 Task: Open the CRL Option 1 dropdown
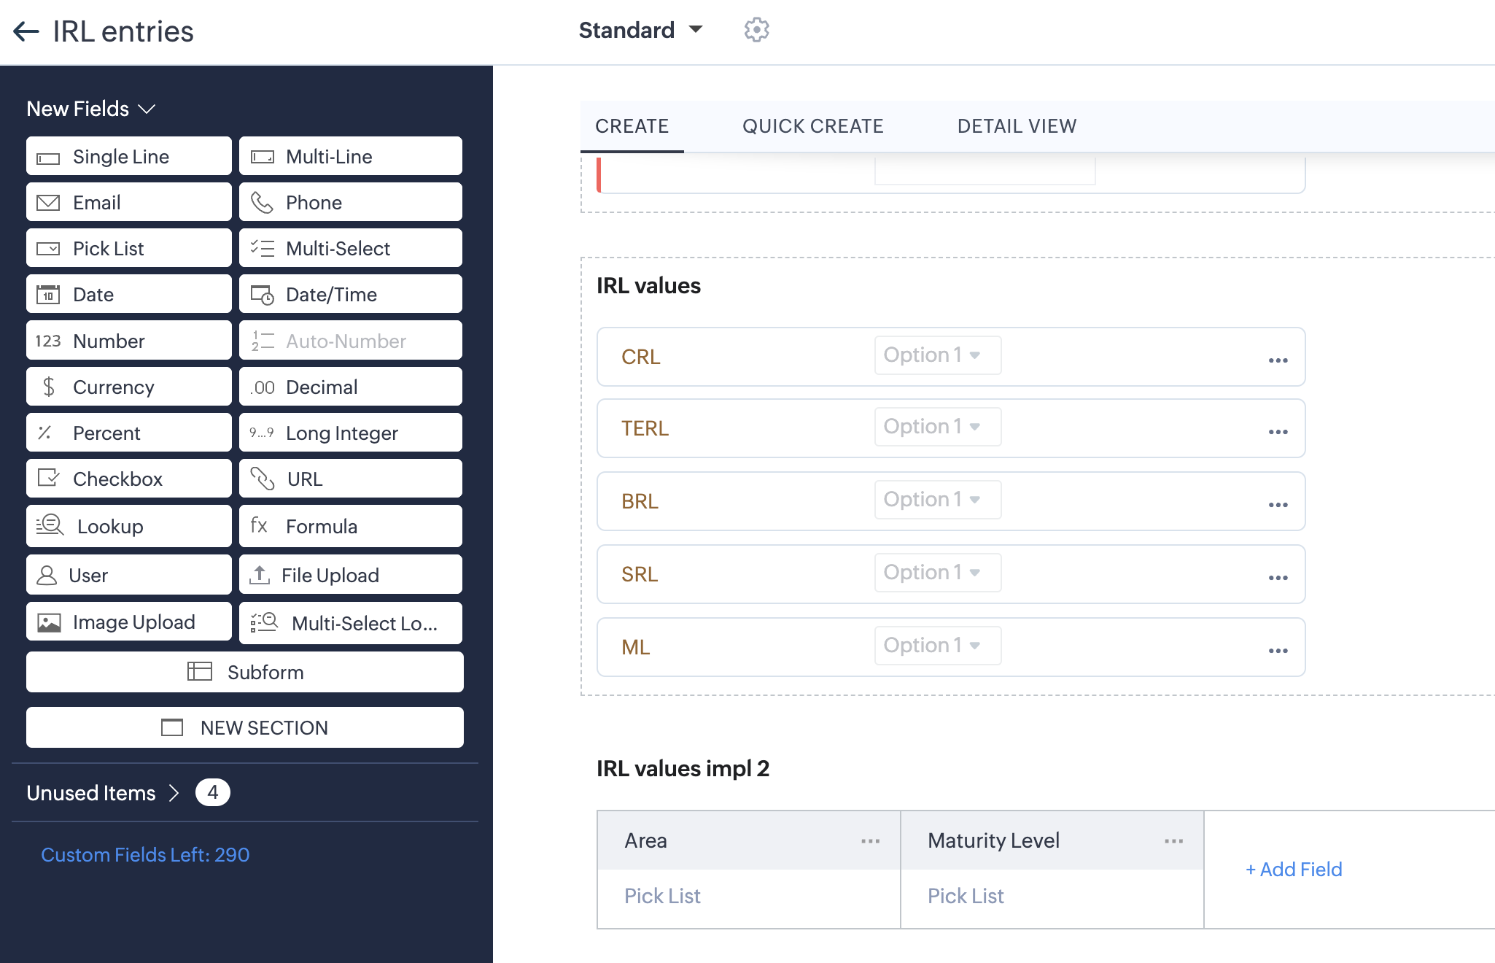(937, 355)
